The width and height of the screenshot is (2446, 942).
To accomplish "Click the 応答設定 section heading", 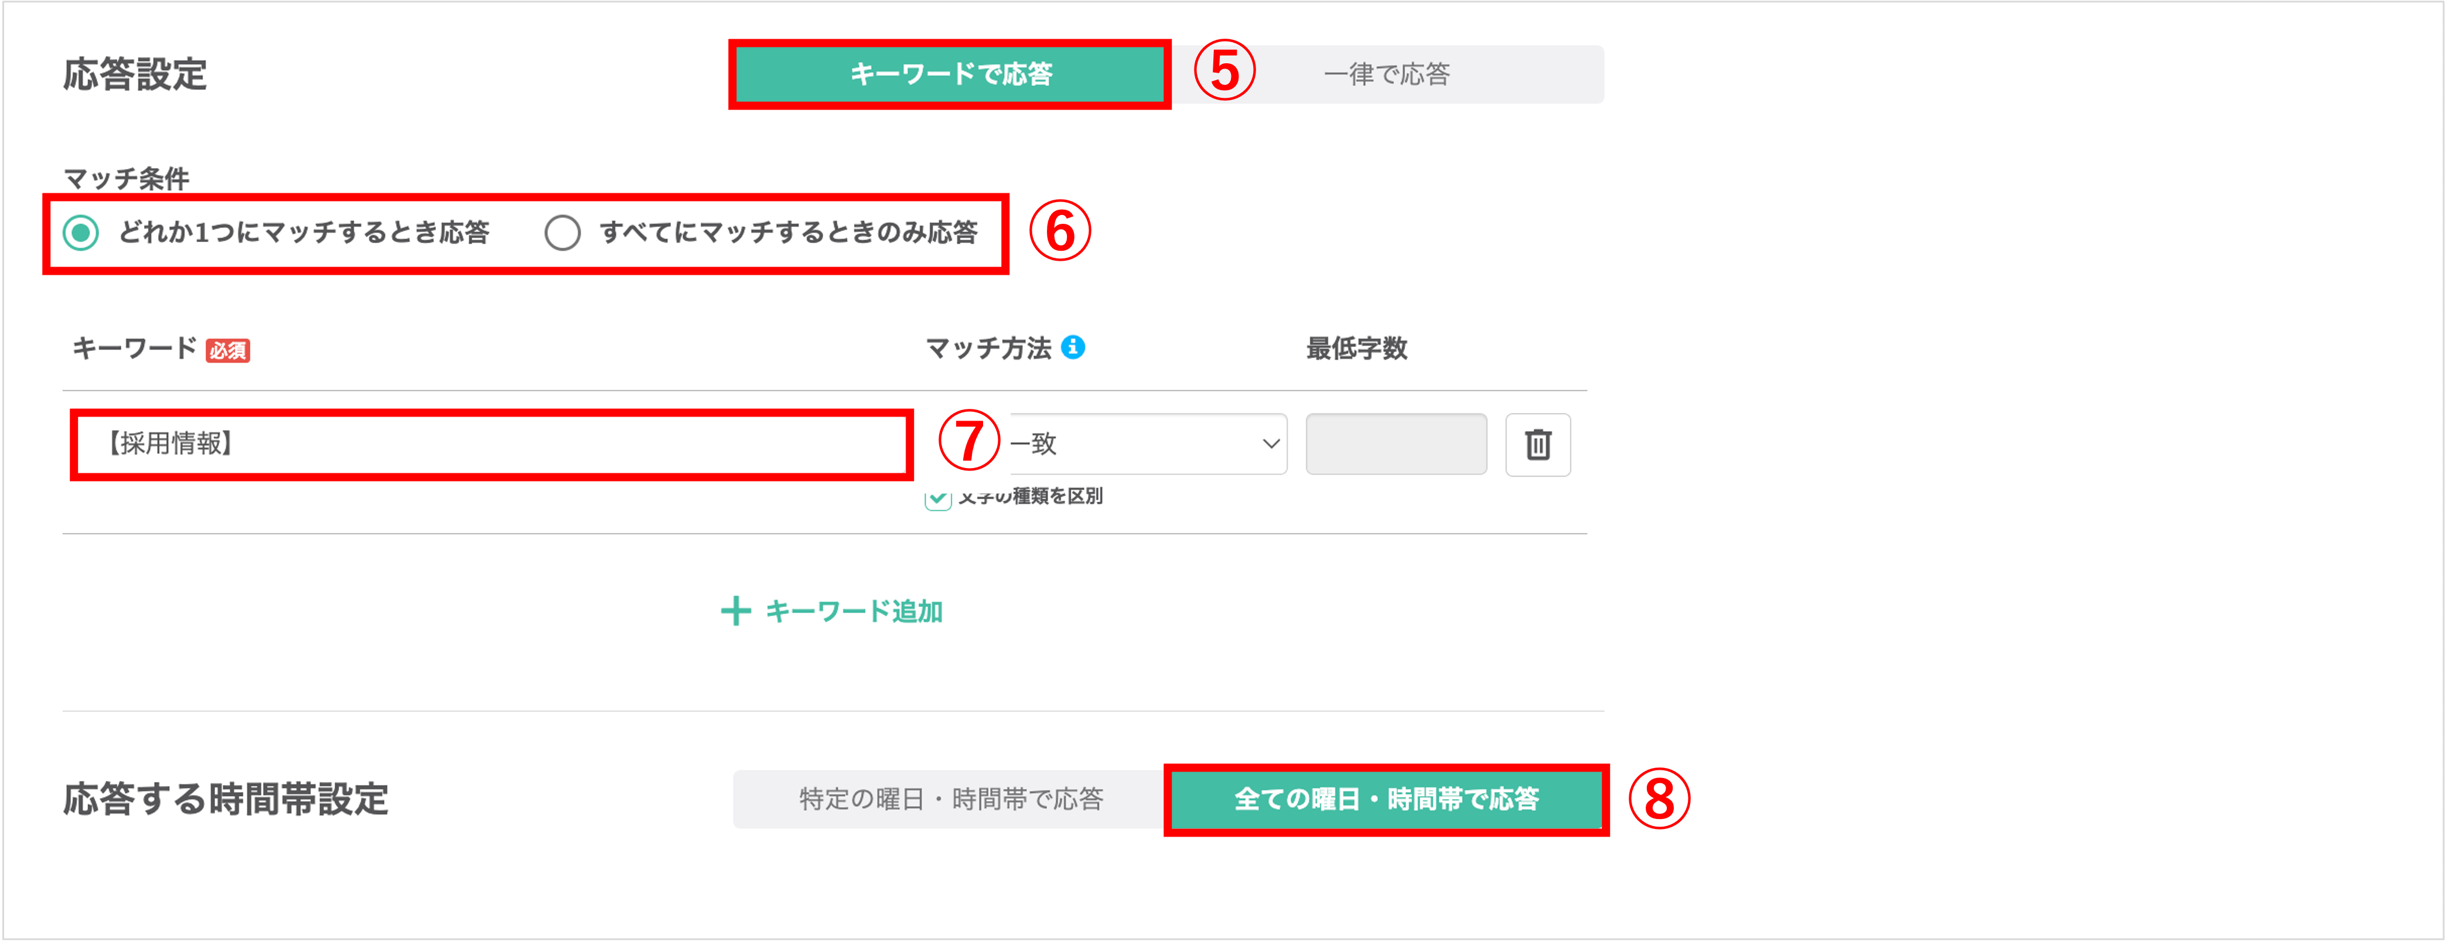I will pos(135,74).
